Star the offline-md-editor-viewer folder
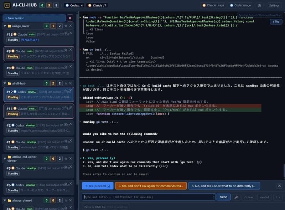This screenshot has width=285, height=210. pyautogui.click(x=66, y=159)
